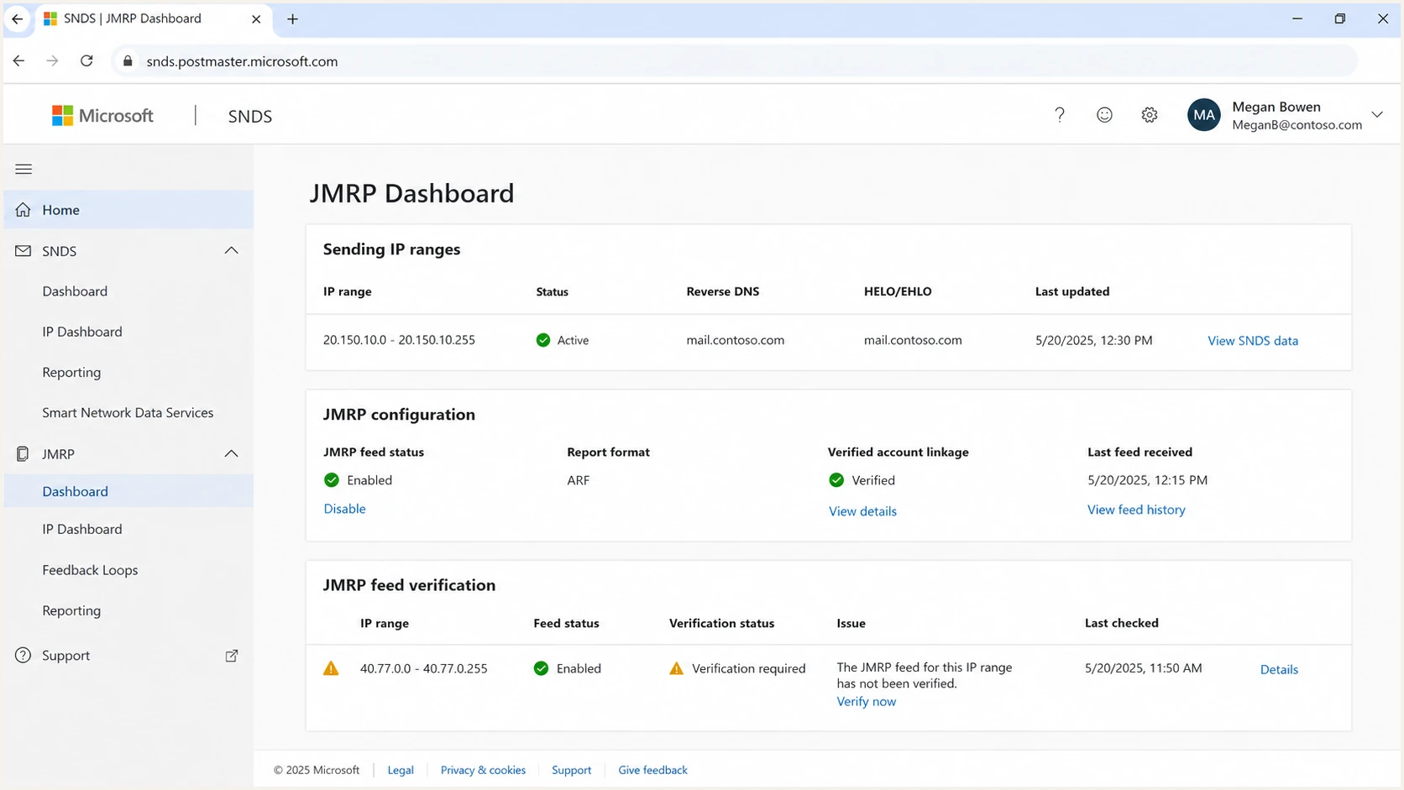Collapse the JMRP sidebar section
The height and width of the screenshot is (790, 1404).
[232, 454]
